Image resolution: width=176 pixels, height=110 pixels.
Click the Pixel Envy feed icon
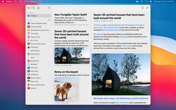click(x=29, y=68)
